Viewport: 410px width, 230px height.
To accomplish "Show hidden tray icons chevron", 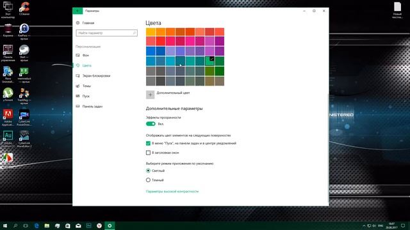I will coord(364,226).
